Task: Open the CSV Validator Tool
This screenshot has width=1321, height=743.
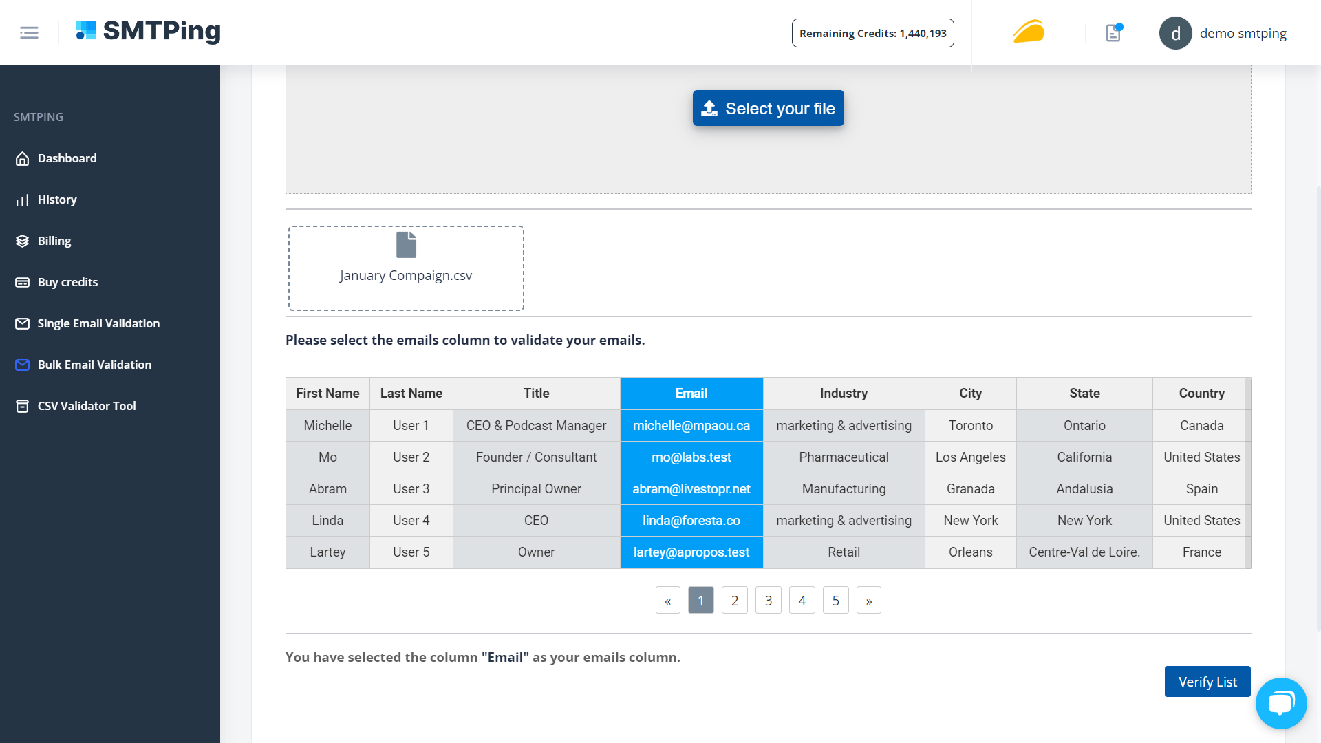Action: point(87,406)
